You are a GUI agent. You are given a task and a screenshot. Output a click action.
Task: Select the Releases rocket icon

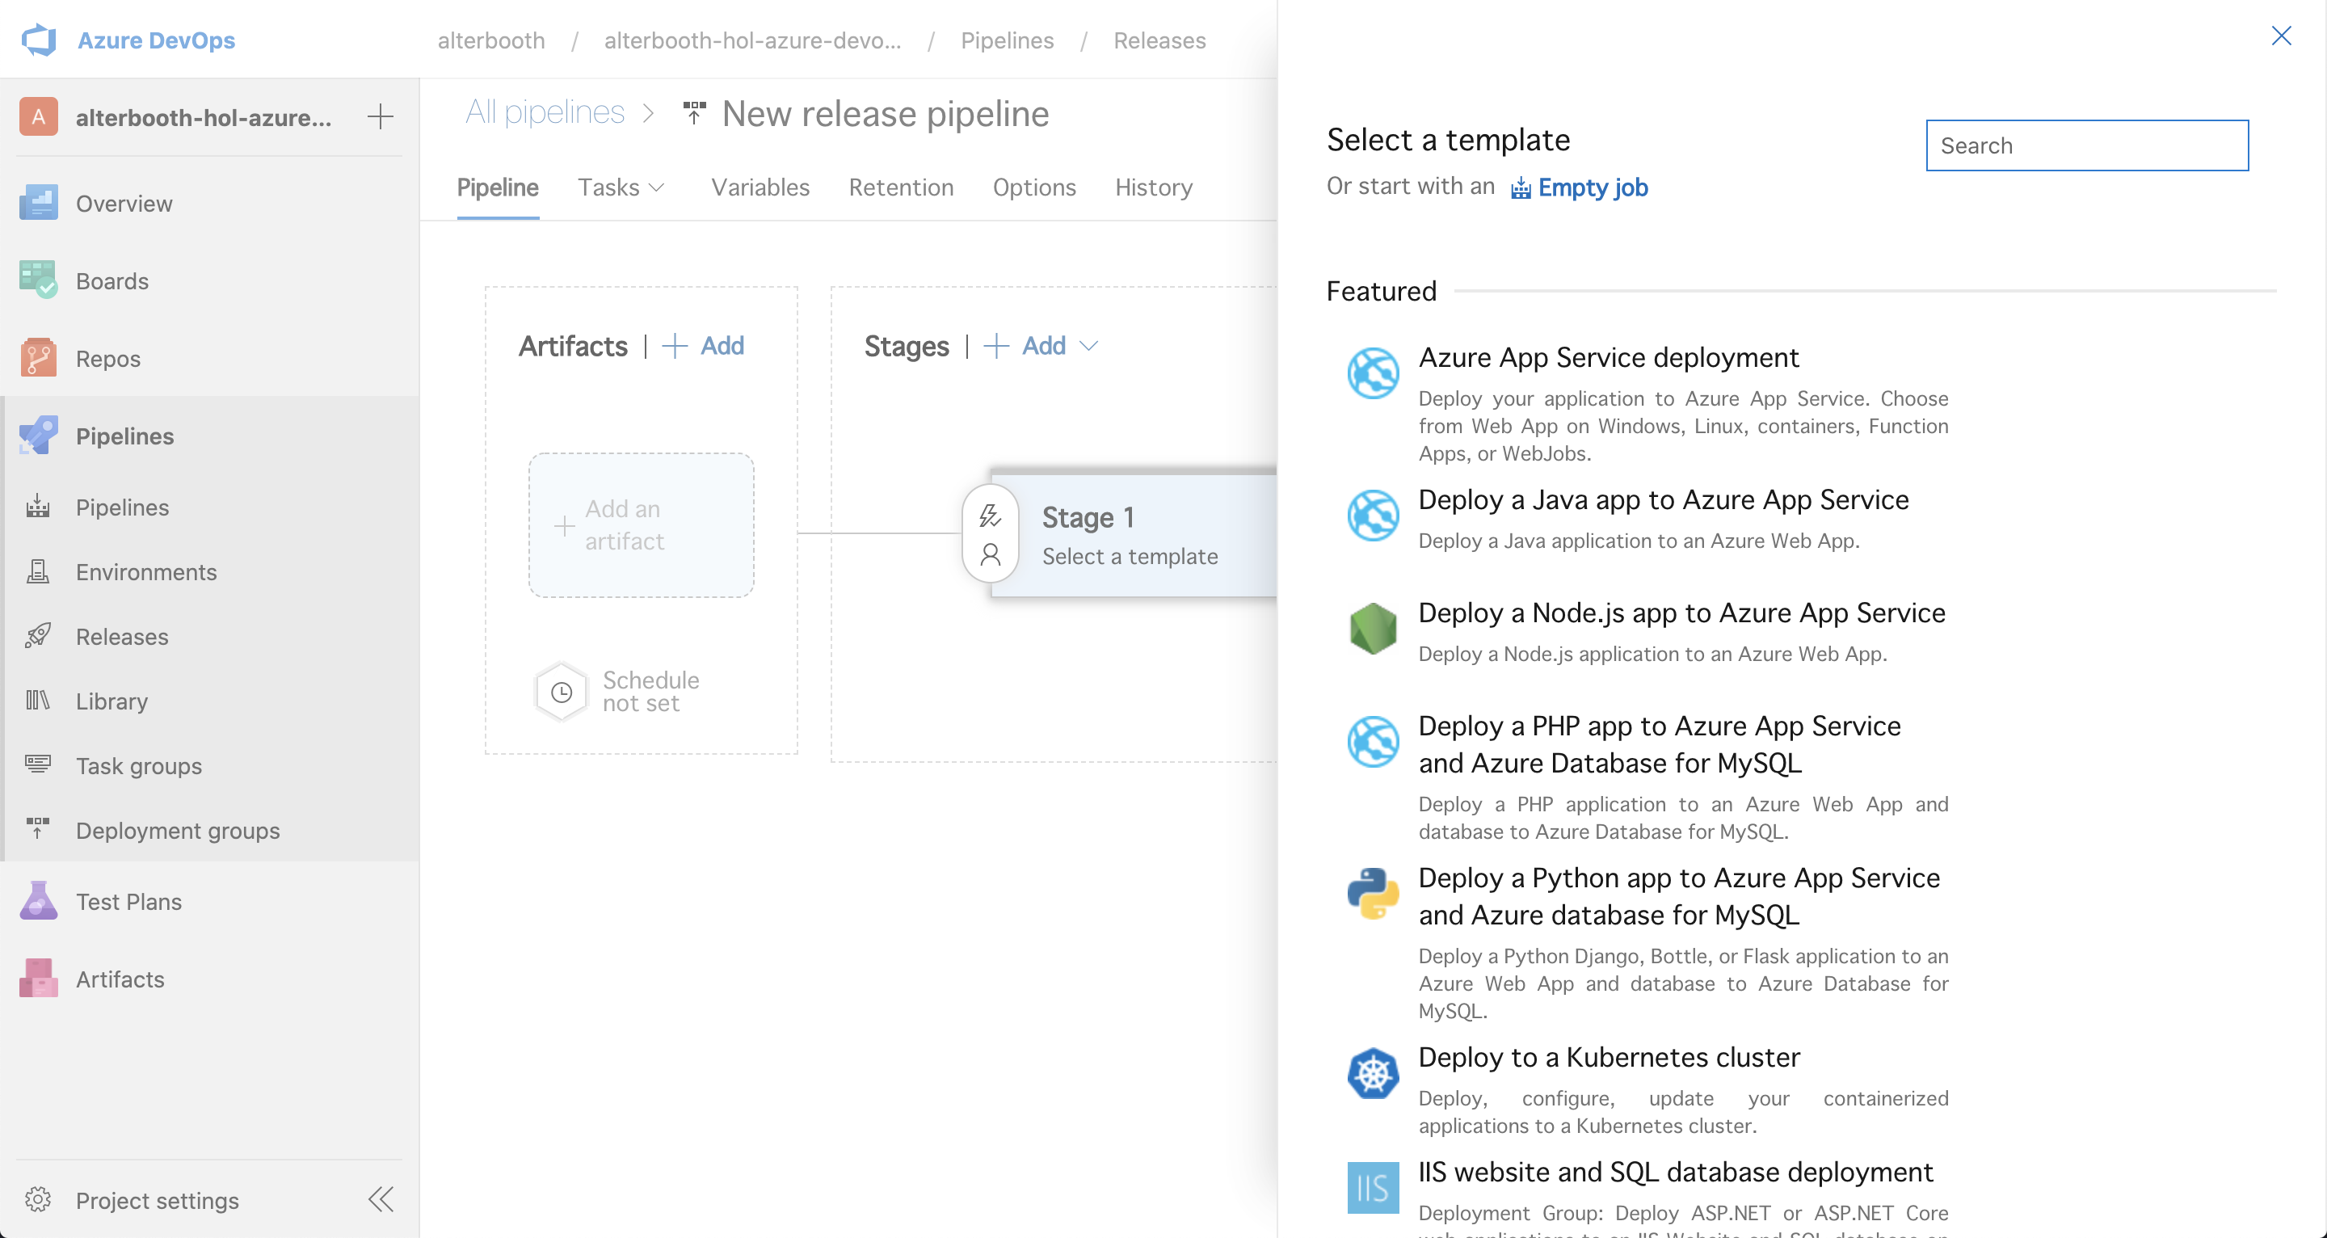click(38, 636)
